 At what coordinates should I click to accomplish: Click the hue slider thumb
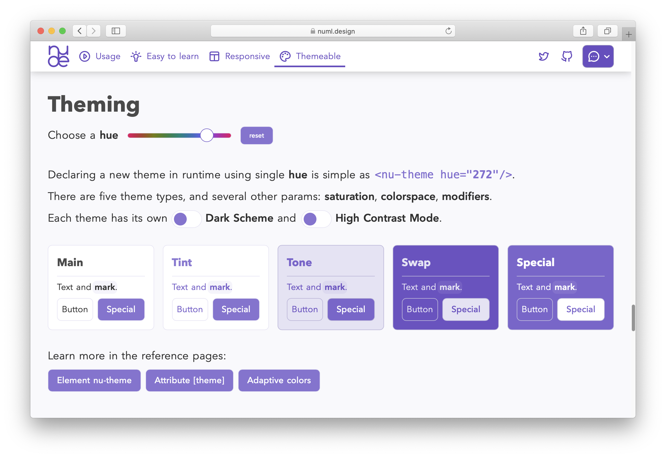tap(207, 136)
